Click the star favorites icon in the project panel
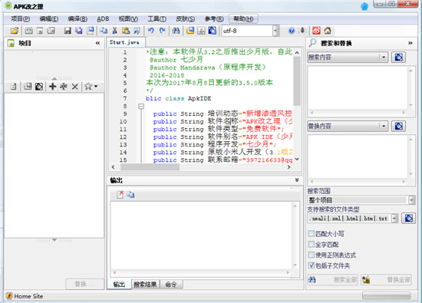The image size is (422, 303). point(88,87)
